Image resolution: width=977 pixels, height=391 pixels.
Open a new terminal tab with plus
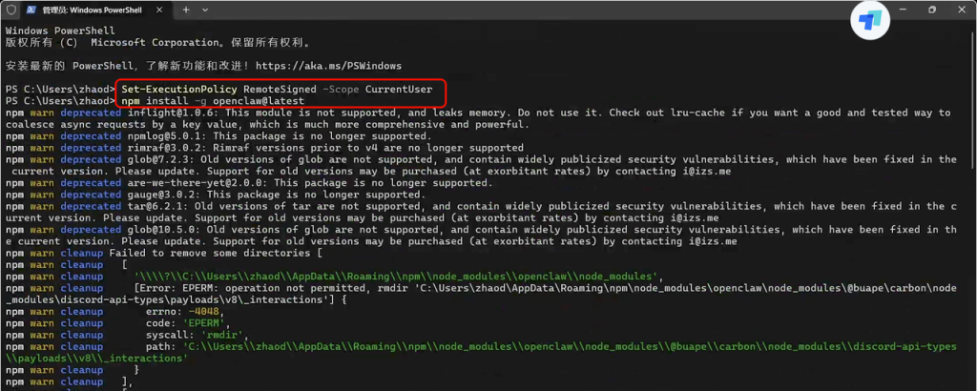[x=186, y=10]
